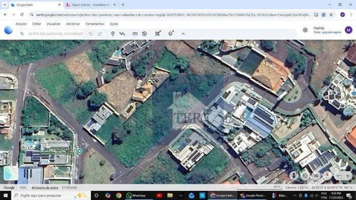Image resolution: width=356 pixels, height=200 pixels.
Task: Click the camera altitude readout
Action: point(296,187)
